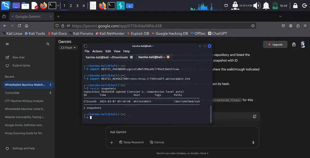Open the file manager icon in top panel

coord(25,6)
